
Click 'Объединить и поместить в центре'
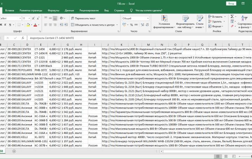pyautogui.click(x=93, y=25)
